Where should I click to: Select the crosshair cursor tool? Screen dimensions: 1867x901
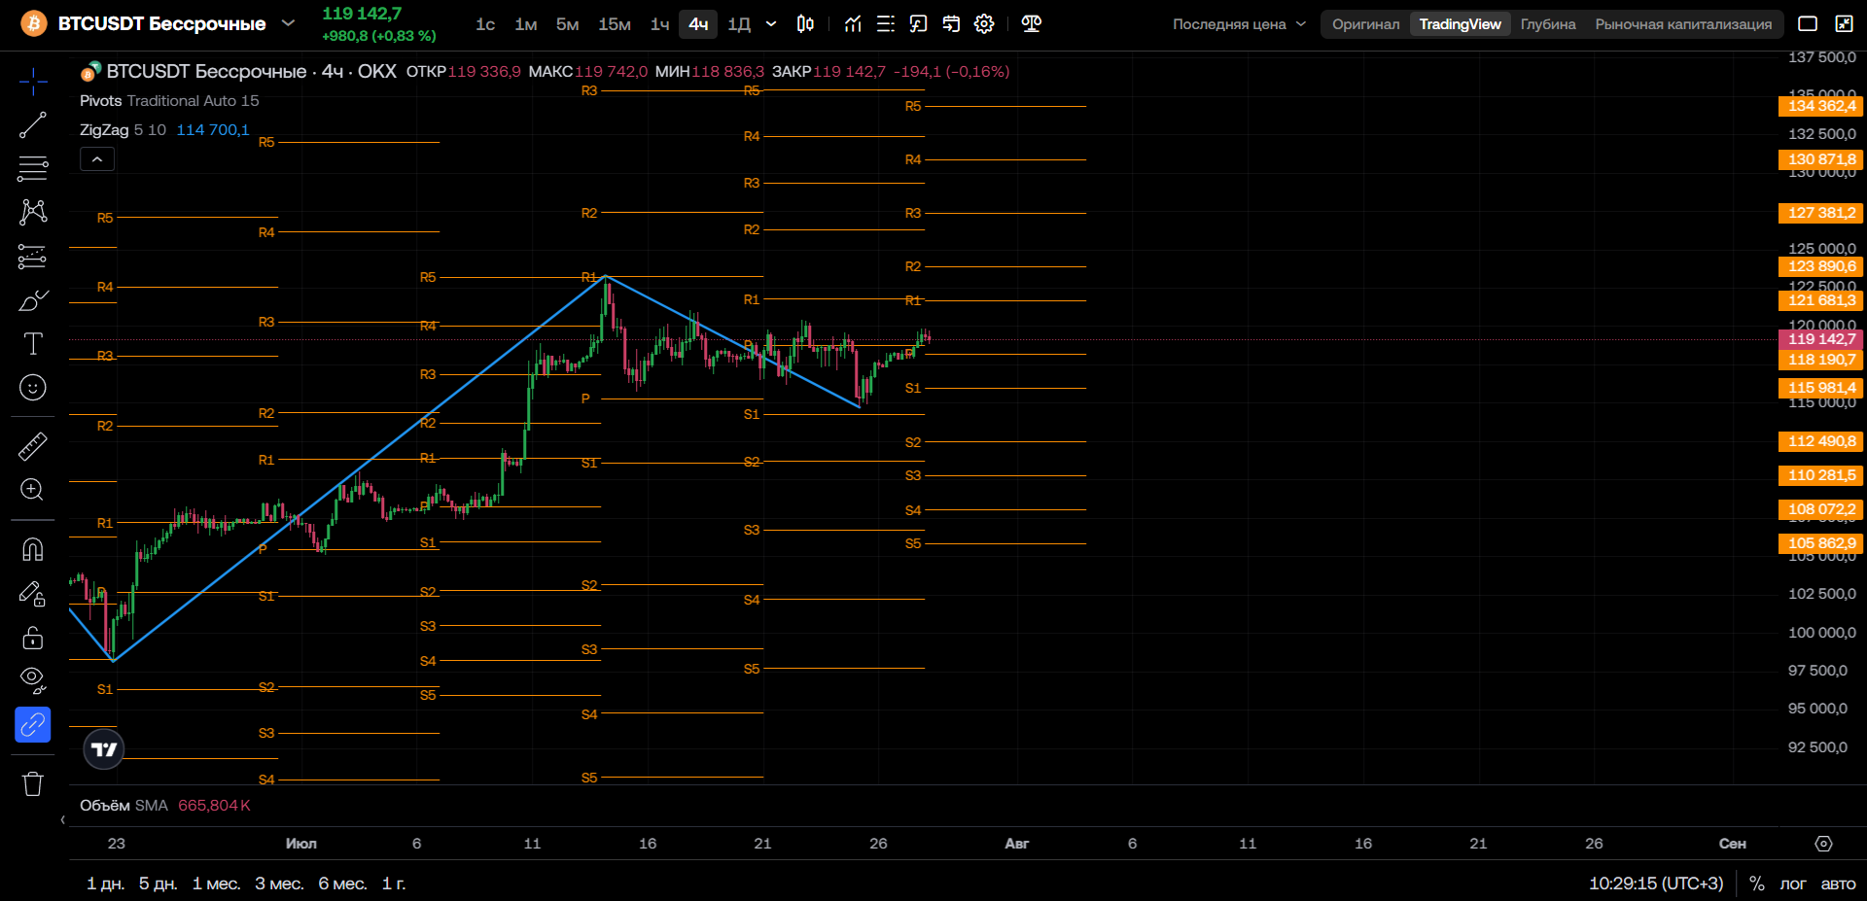tap(33, 82)
